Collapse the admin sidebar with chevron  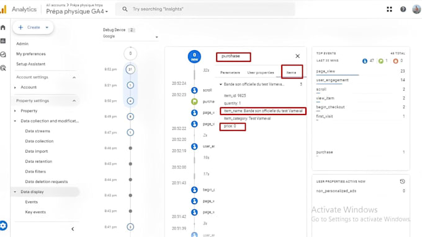coord(73,229)
